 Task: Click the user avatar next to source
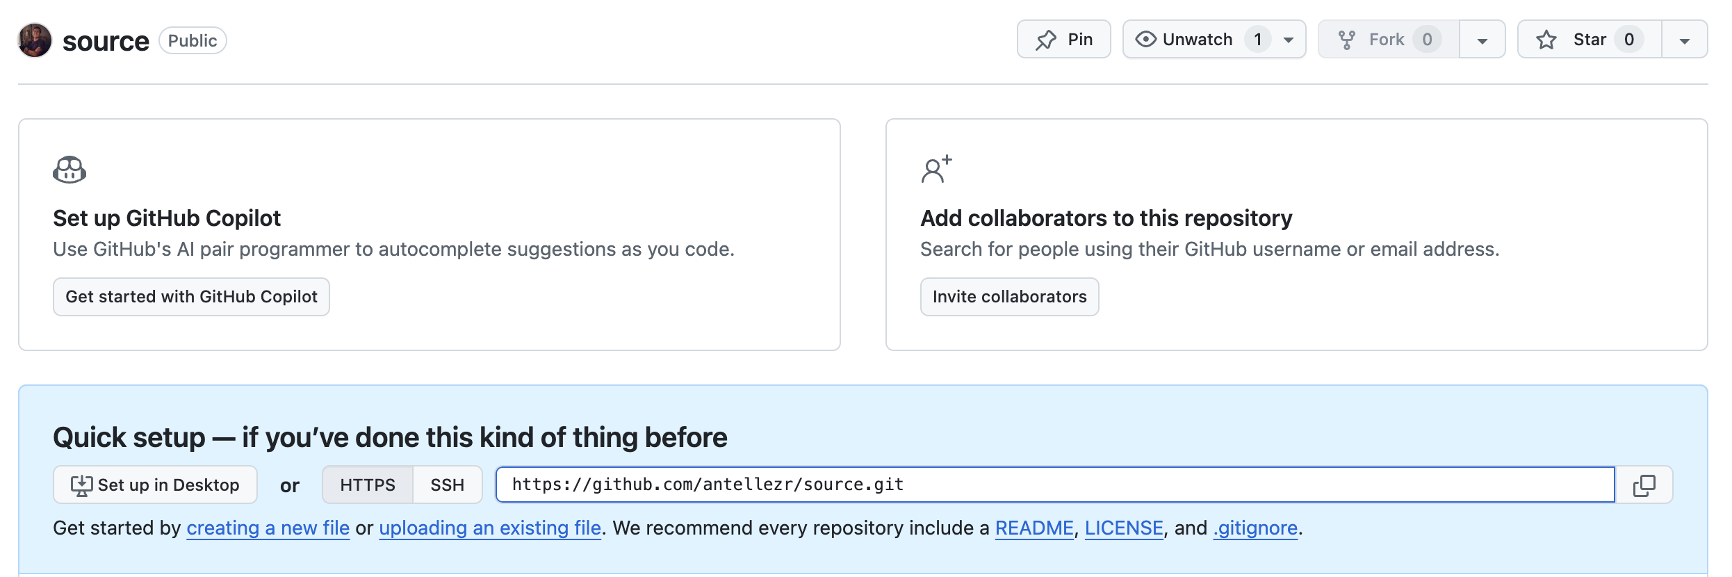[x=35, y=40]
